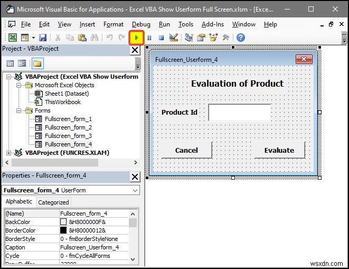Image resolution: width=349 pixels, height=269 pixels.
Task: Open the Add-Ins menu
Action: (x=213, y=24)
